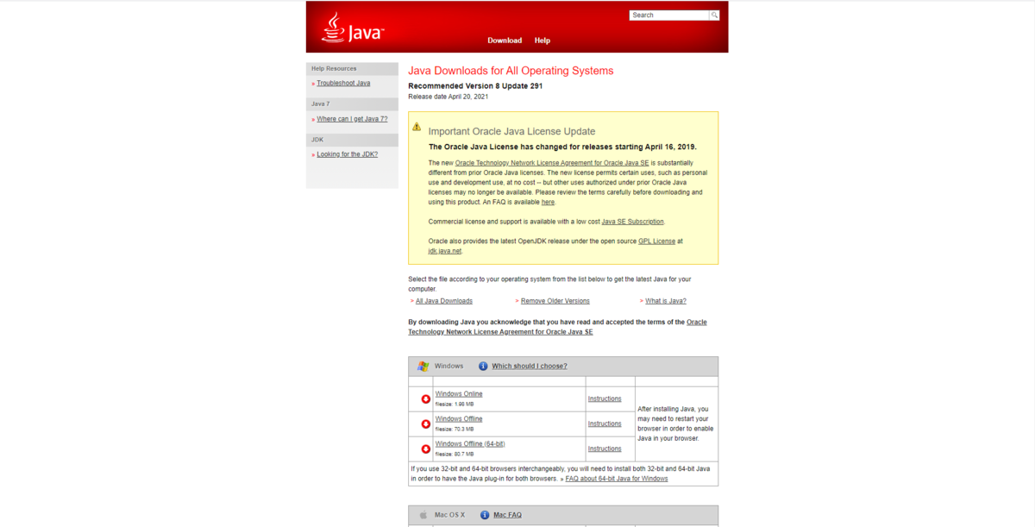The image size is (1035, 527).
Task: Click the Apple icon beside Mac OS X
Action: 423,515
